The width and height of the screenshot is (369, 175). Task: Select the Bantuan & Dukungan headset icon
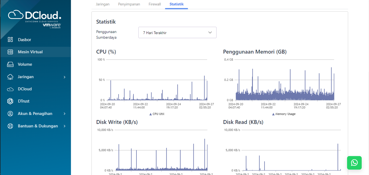click(x=10, y=126)
